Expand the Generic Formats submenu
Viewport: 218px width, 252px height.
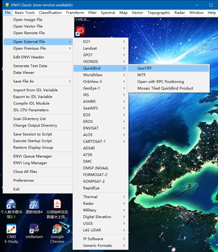[x=101, y=246]
